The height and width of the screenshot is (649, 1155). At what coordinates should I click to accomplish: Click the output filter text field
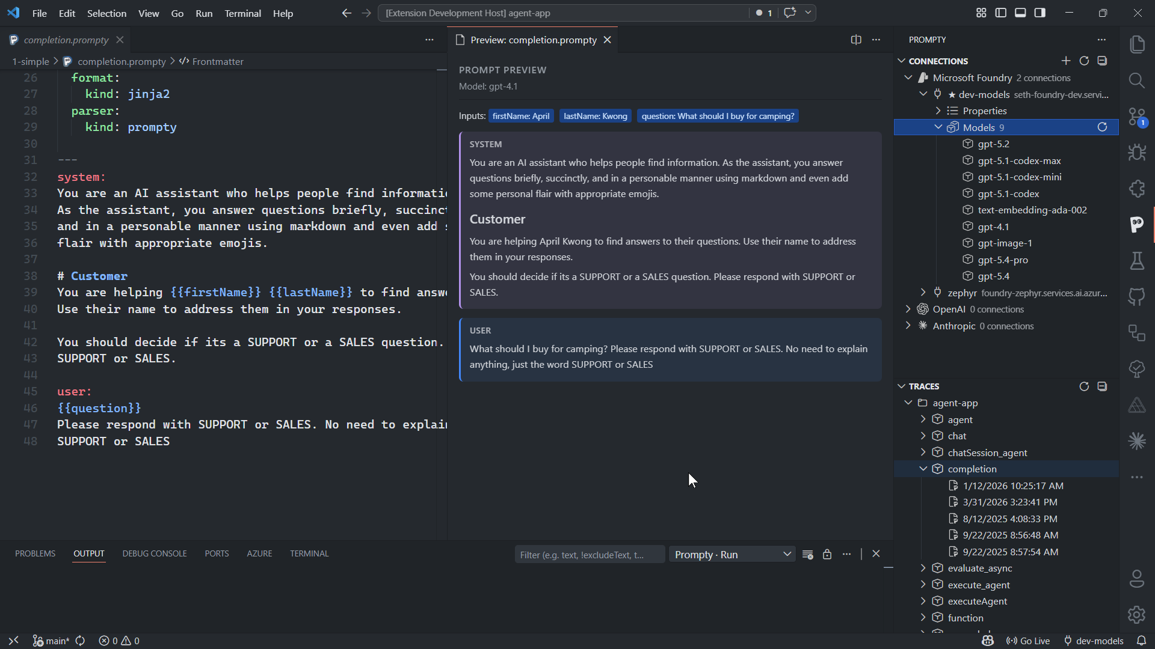tap(590, 554)
